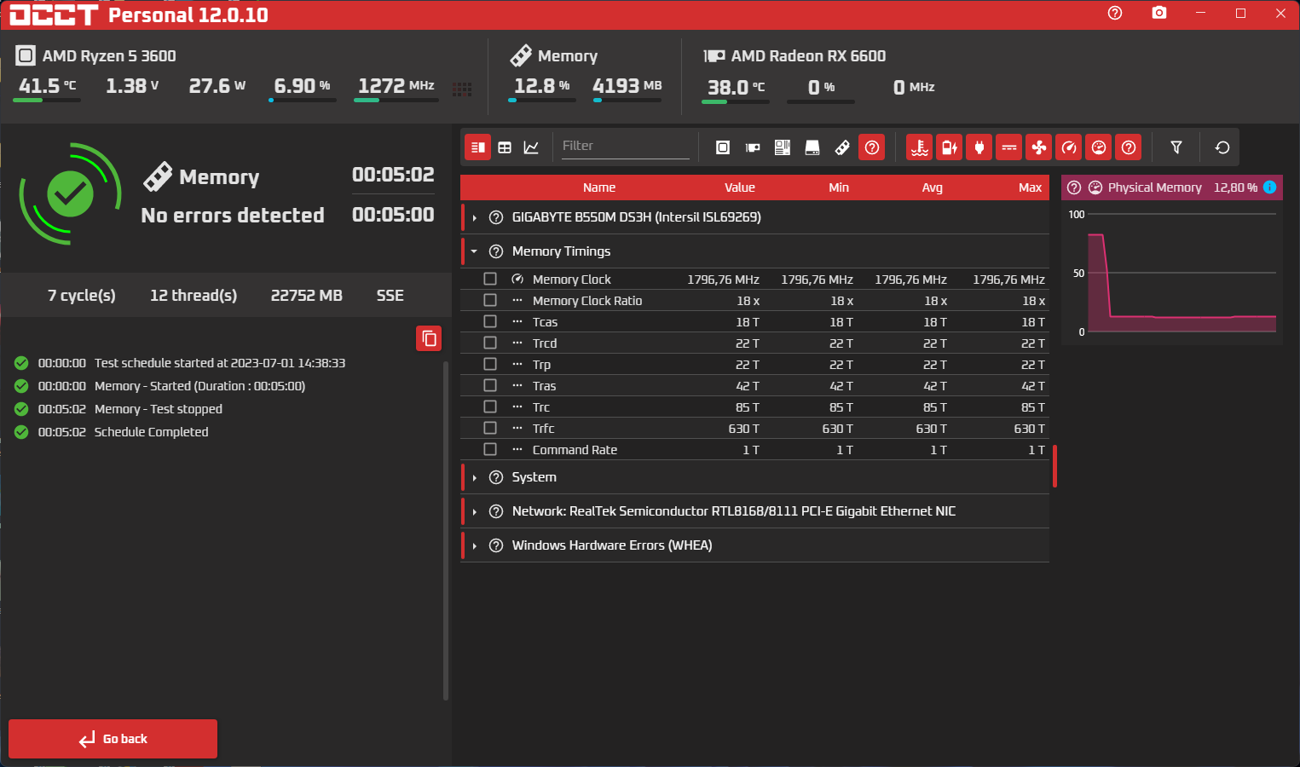Image resolution: width=1300 pixels, height=767 pixels.
Task: Toggle the motherboard sensor filter icon
Action: (783, 147)
